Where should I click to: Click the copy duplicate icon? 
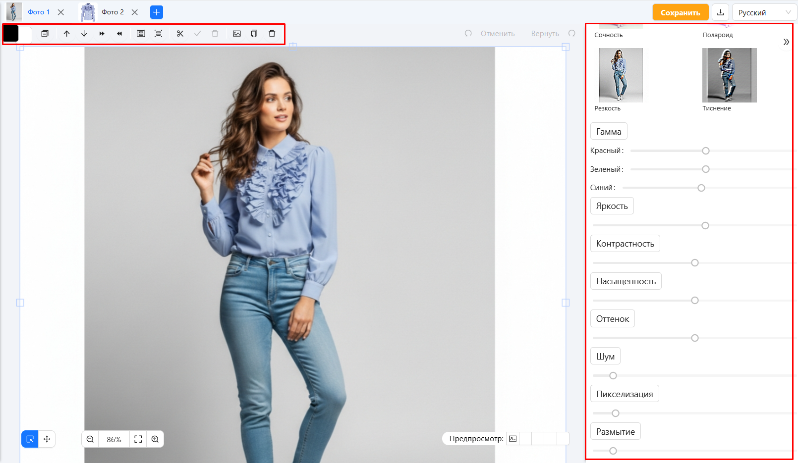(x=254, y=34)
